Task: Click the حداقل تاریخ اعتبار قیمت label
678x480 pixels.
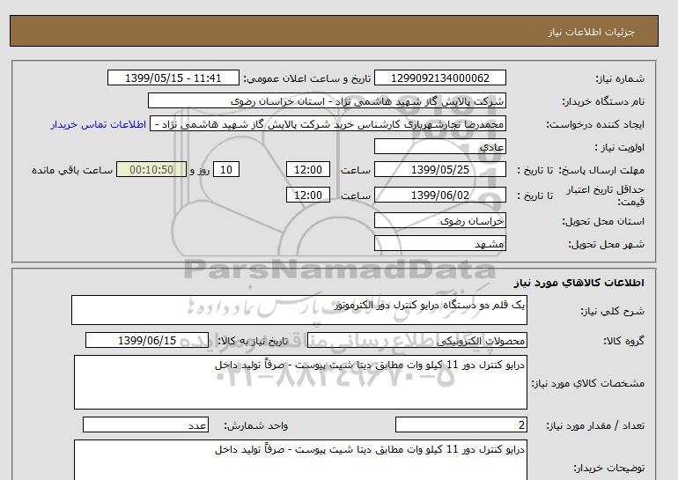Action: click(x=606, y=196)
